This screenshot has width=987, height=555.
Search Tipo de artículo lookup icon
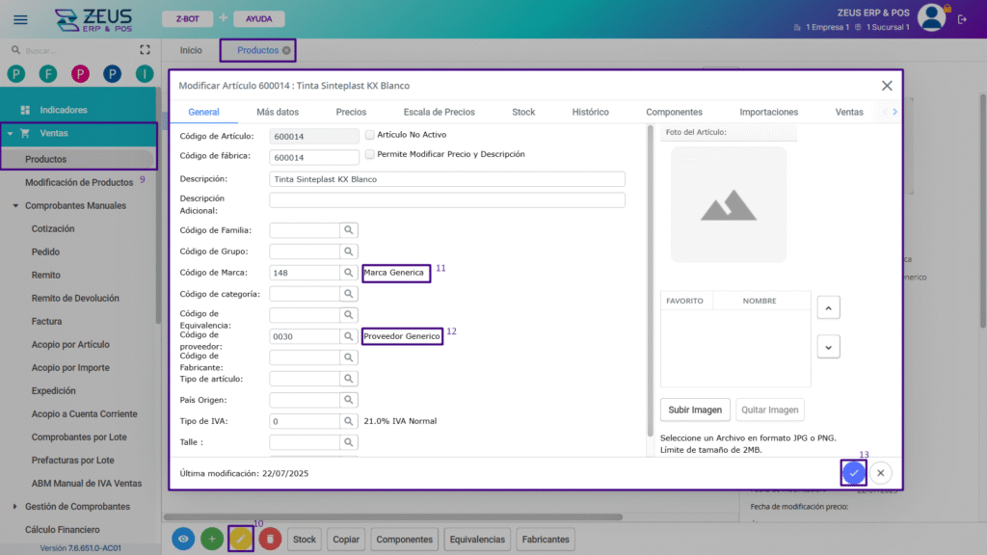(x=348, y=379)
